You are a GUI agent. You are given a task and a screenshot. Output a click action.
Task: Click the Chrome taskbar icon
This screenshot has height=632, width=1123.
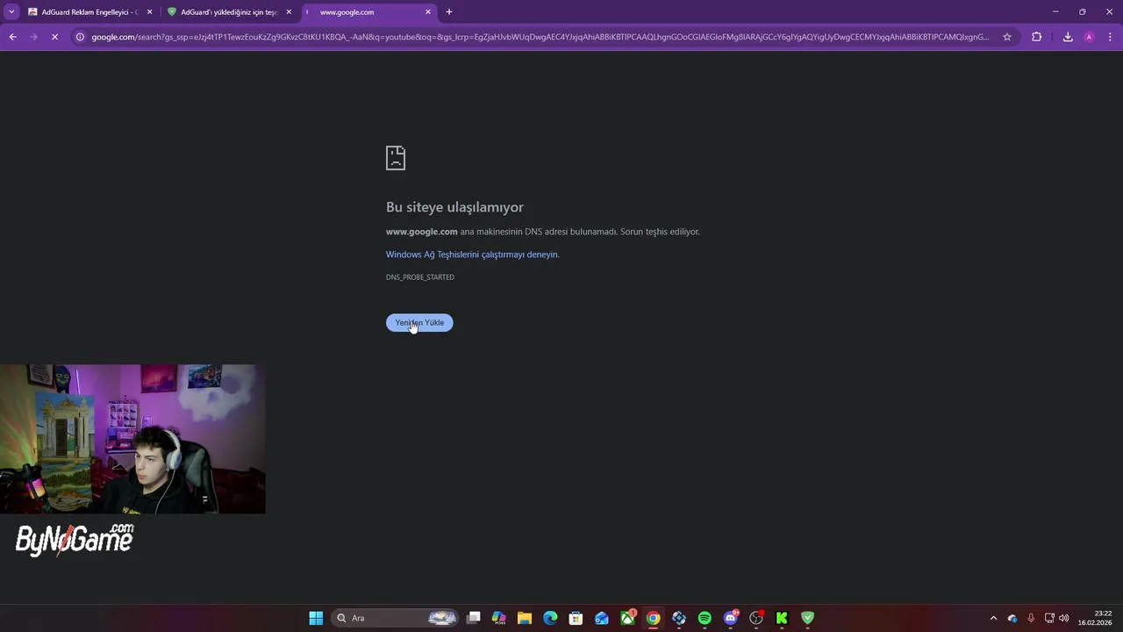point(653,618)
